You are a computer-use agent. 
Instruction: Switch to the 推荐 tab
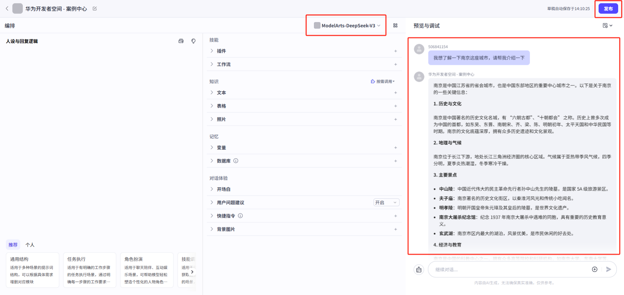(x=13, y=245)
